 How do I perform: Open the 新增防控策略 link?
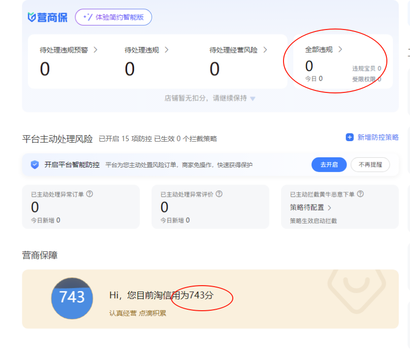point(378,138)
